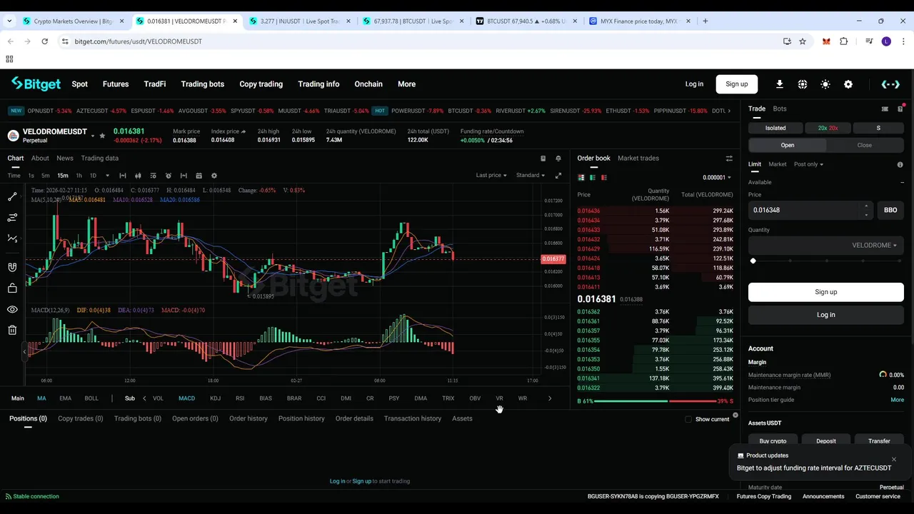The width and height of the screenshot is (914, 514).
Task: Switch to Market trades tab
Action: [638, 158]
